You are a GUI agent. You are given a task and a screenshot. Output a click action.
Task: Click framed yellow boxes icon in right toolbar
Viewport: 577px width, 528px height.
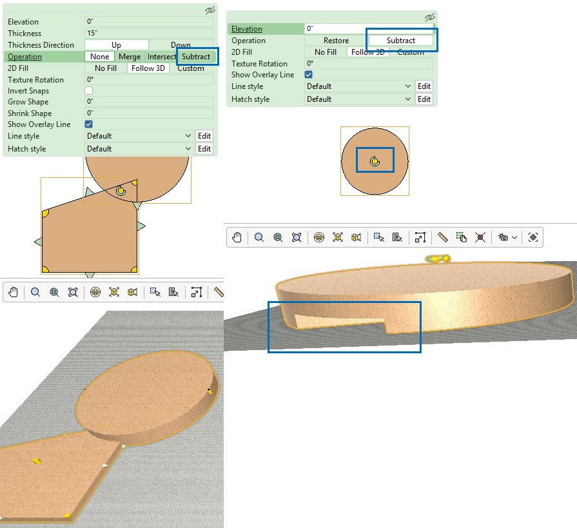pyautogui.click(x=338, y=237)
